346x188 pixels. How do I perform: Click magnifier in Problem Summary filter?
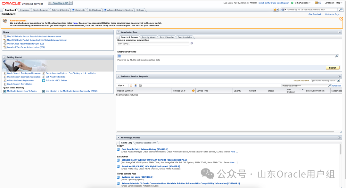[330, 86]
